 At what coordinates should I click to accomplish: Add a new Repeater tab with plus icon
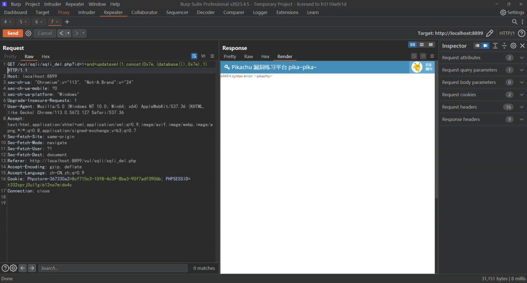coord(67,22)
